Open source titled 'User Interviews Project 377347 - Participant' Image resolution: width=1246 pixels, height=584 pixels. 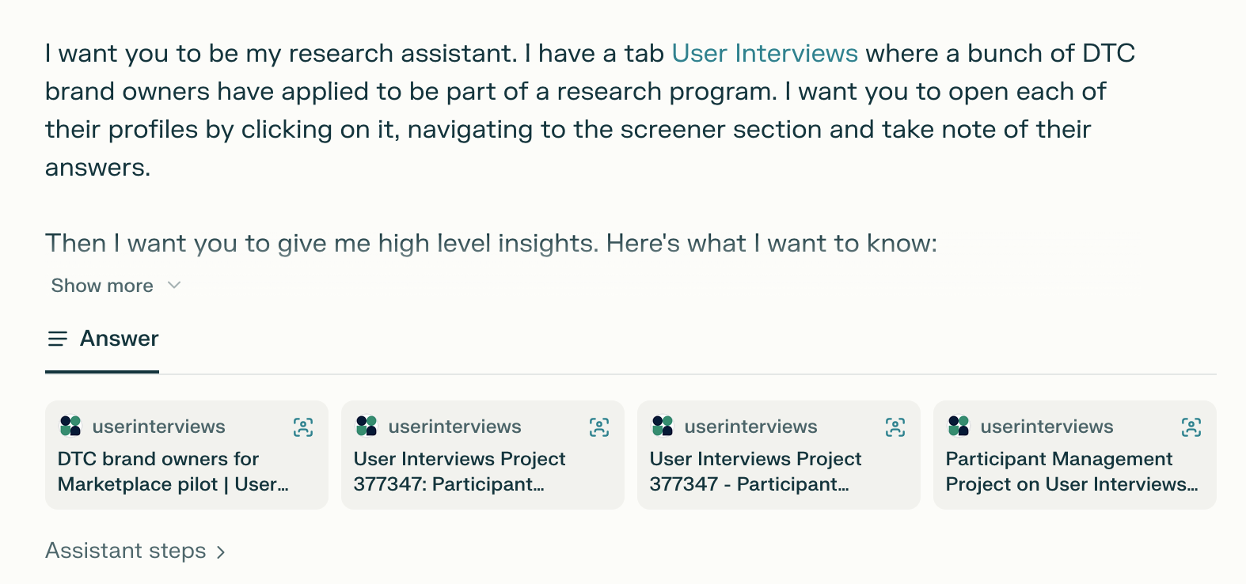755,472
